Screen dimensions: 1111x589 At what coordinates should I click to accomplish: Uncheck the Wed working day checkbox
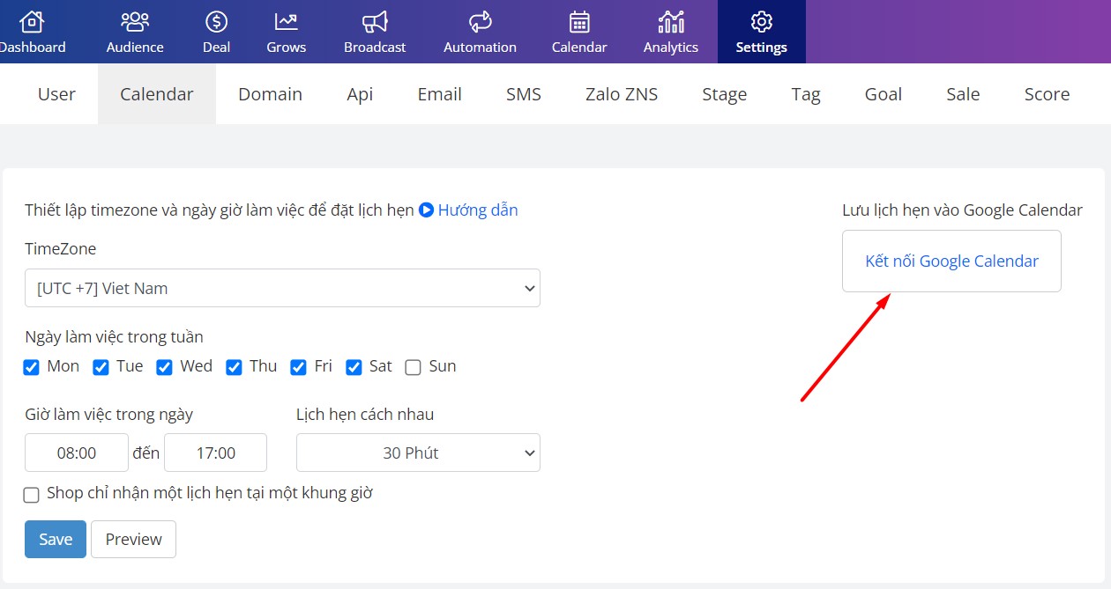tap(164, 367)
